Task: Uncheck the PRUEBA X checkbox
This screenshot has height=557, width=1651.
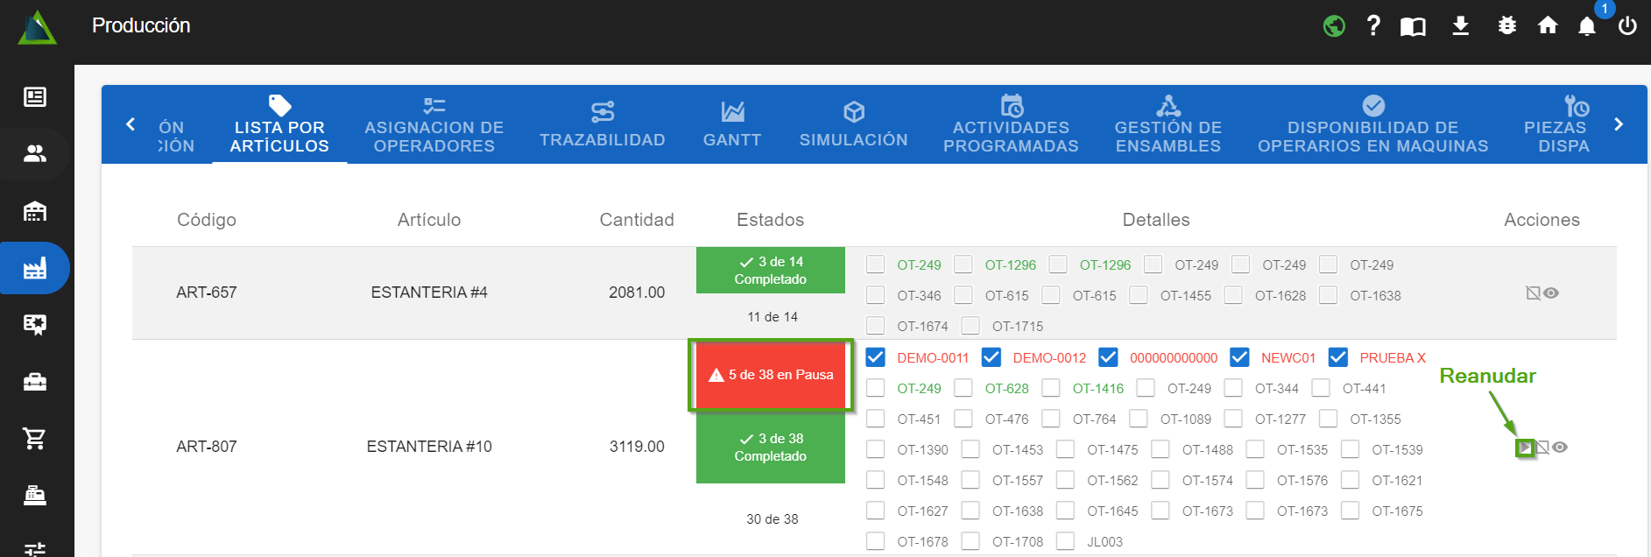Action: tap(1337, 357)
